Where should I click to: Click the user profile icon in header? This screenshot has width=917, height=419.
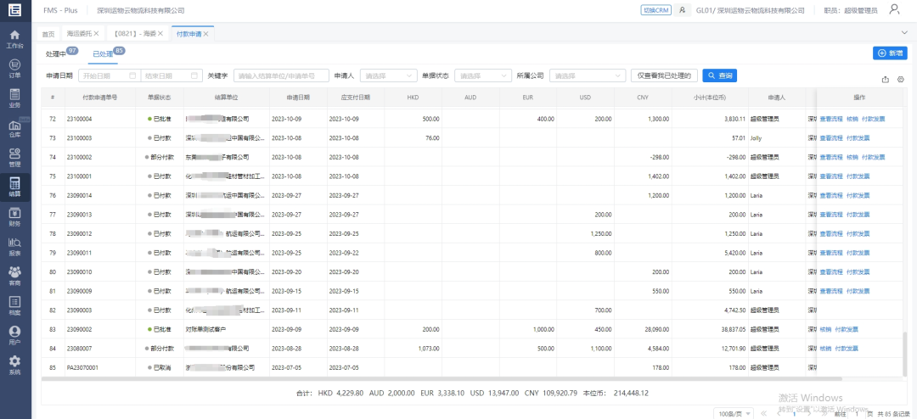(x=894, y=9)
